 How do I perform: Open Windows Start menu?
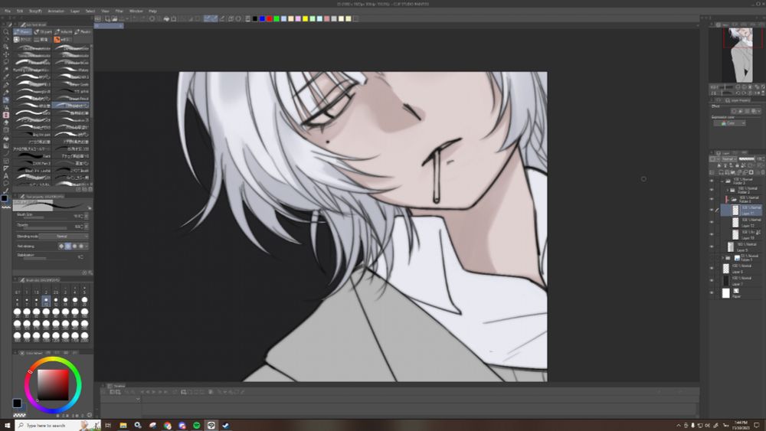(7, 426)
